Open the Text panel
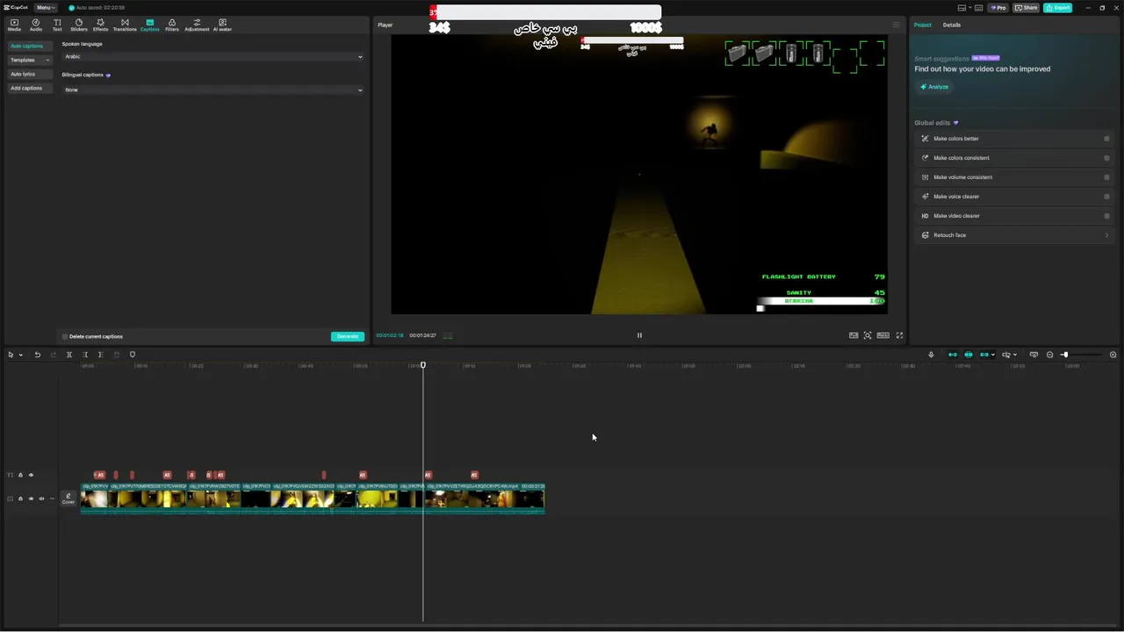This screenshot has width=1124, height=632. coord(57,25)
